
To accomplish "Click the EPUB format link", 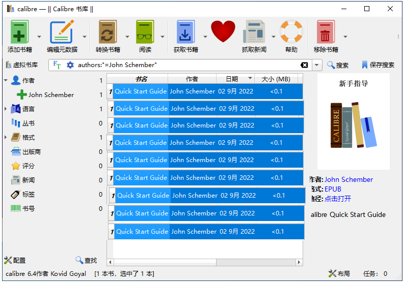I will [x=333, y=189].
